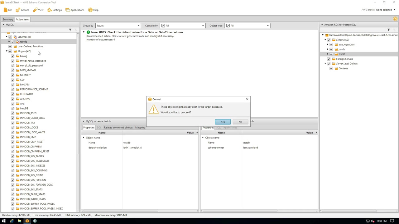Uncheck the Plugins [42] checkbox
Image resolution: width=399 pixels, height=224 pixels.
pyautogui.click(x=10, y=51)
